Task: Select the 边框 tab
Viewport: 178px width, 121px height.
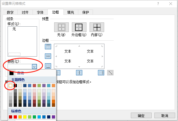Action: (x=56, y=12)
